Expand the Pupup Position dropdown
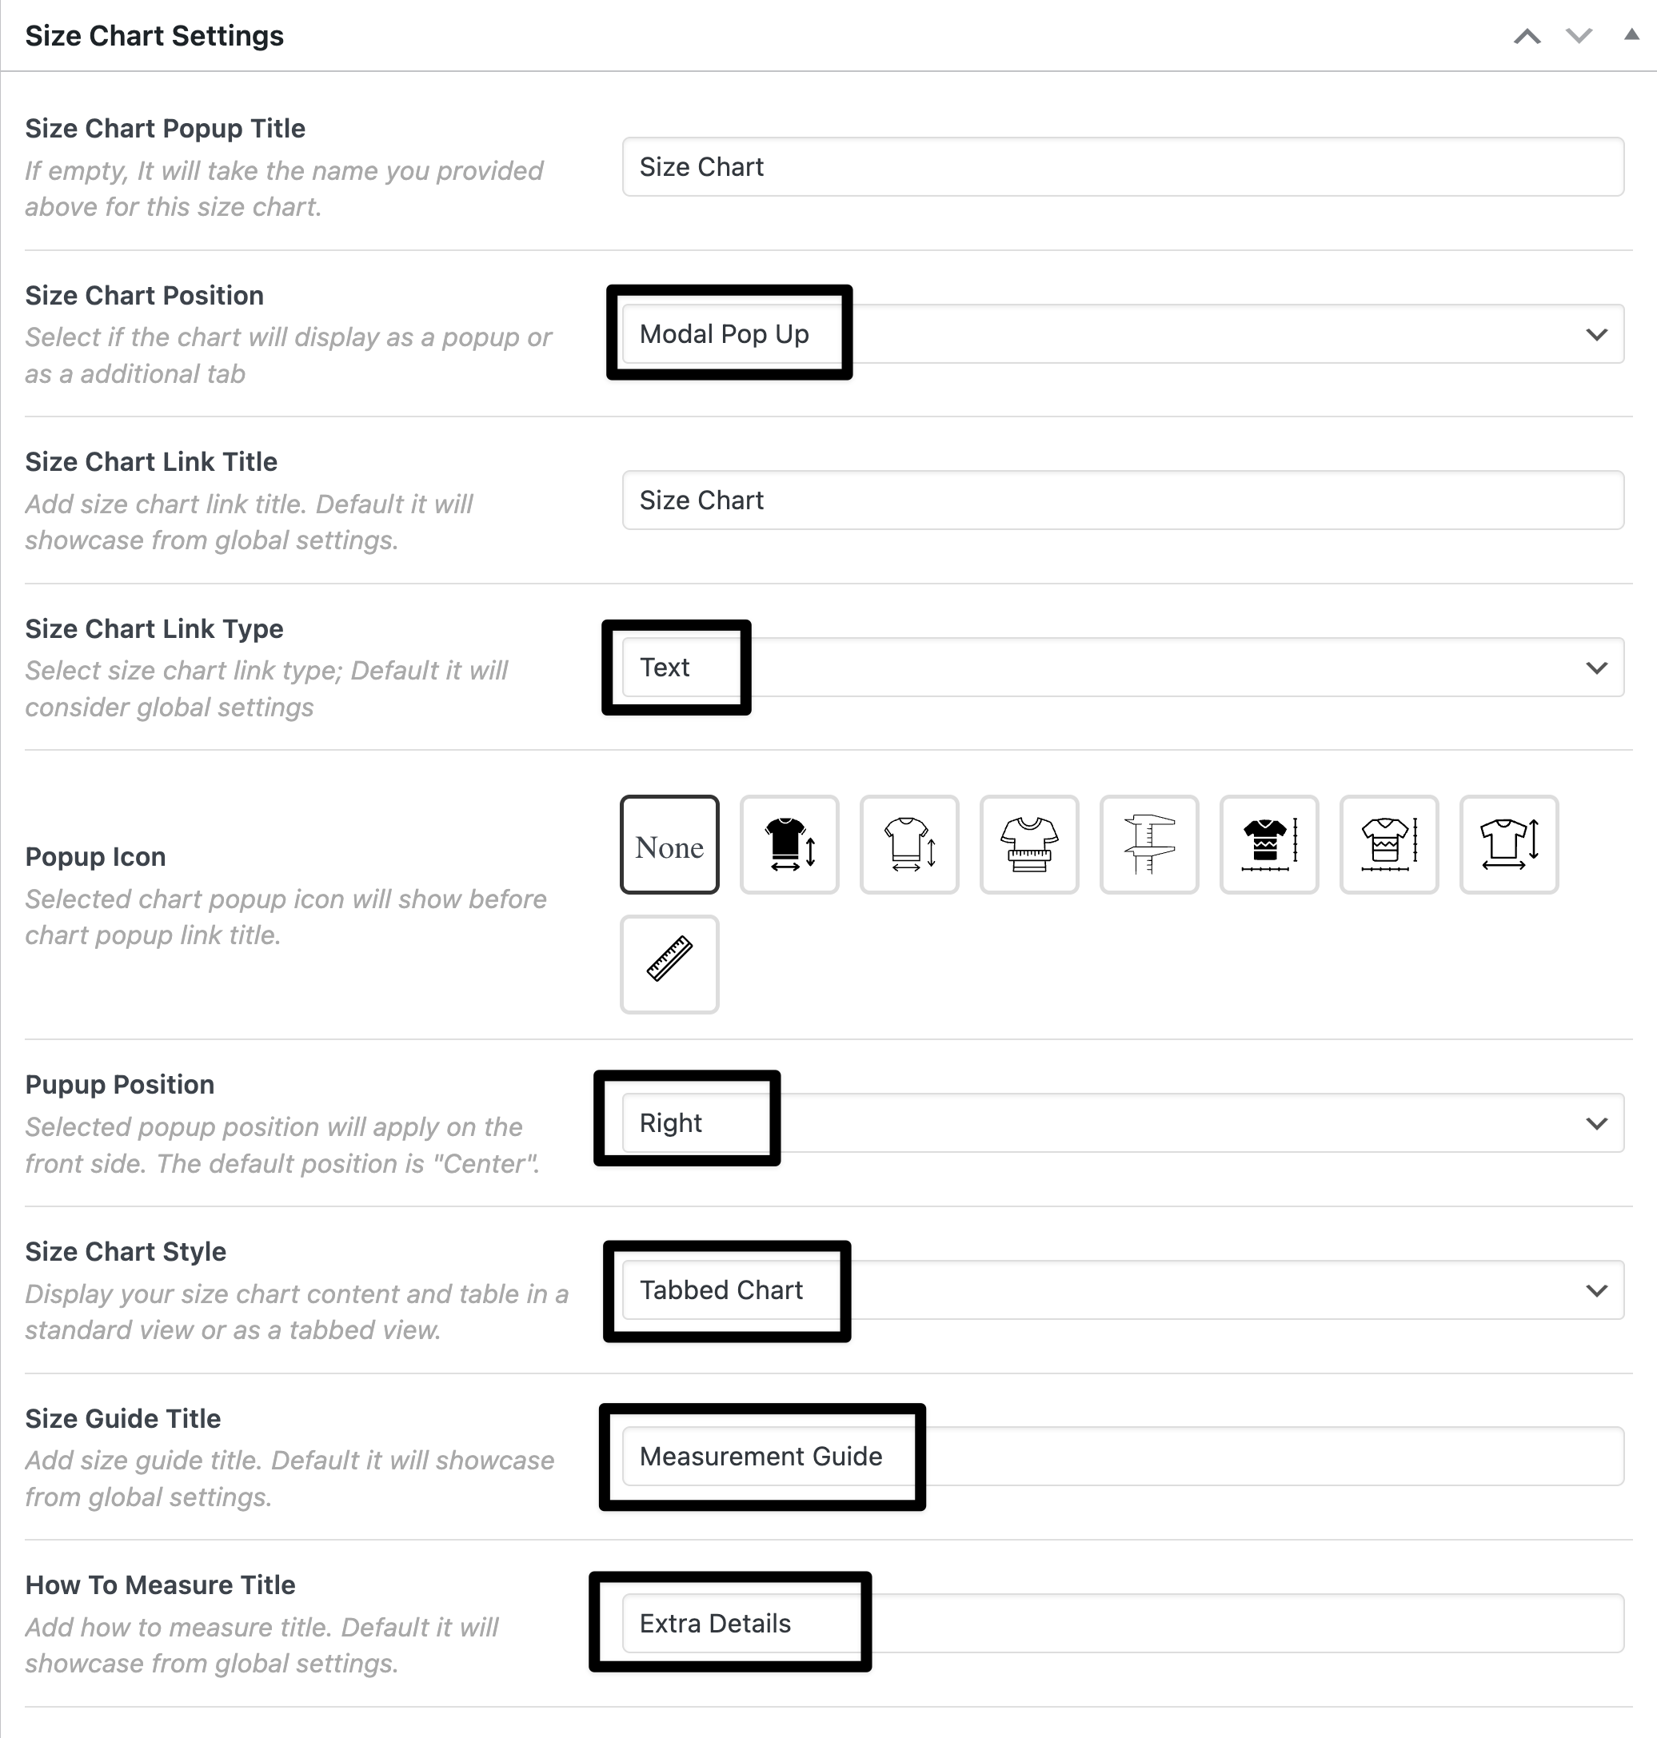 1123,1123
